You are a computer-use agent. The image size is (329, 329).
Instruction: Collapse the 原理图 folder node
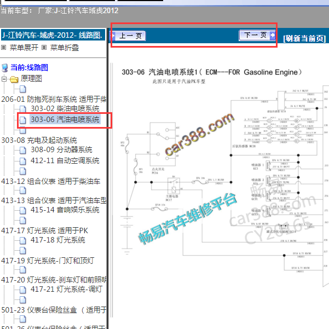(4, 79)
